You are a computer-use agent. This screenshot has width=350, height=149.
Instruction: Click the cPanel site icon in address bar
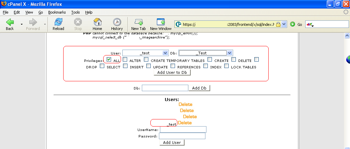178,24
